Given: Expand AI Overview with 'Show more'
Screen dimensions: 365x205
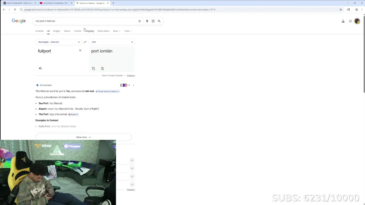Looking at the screenshot, I should pos(84,137).
